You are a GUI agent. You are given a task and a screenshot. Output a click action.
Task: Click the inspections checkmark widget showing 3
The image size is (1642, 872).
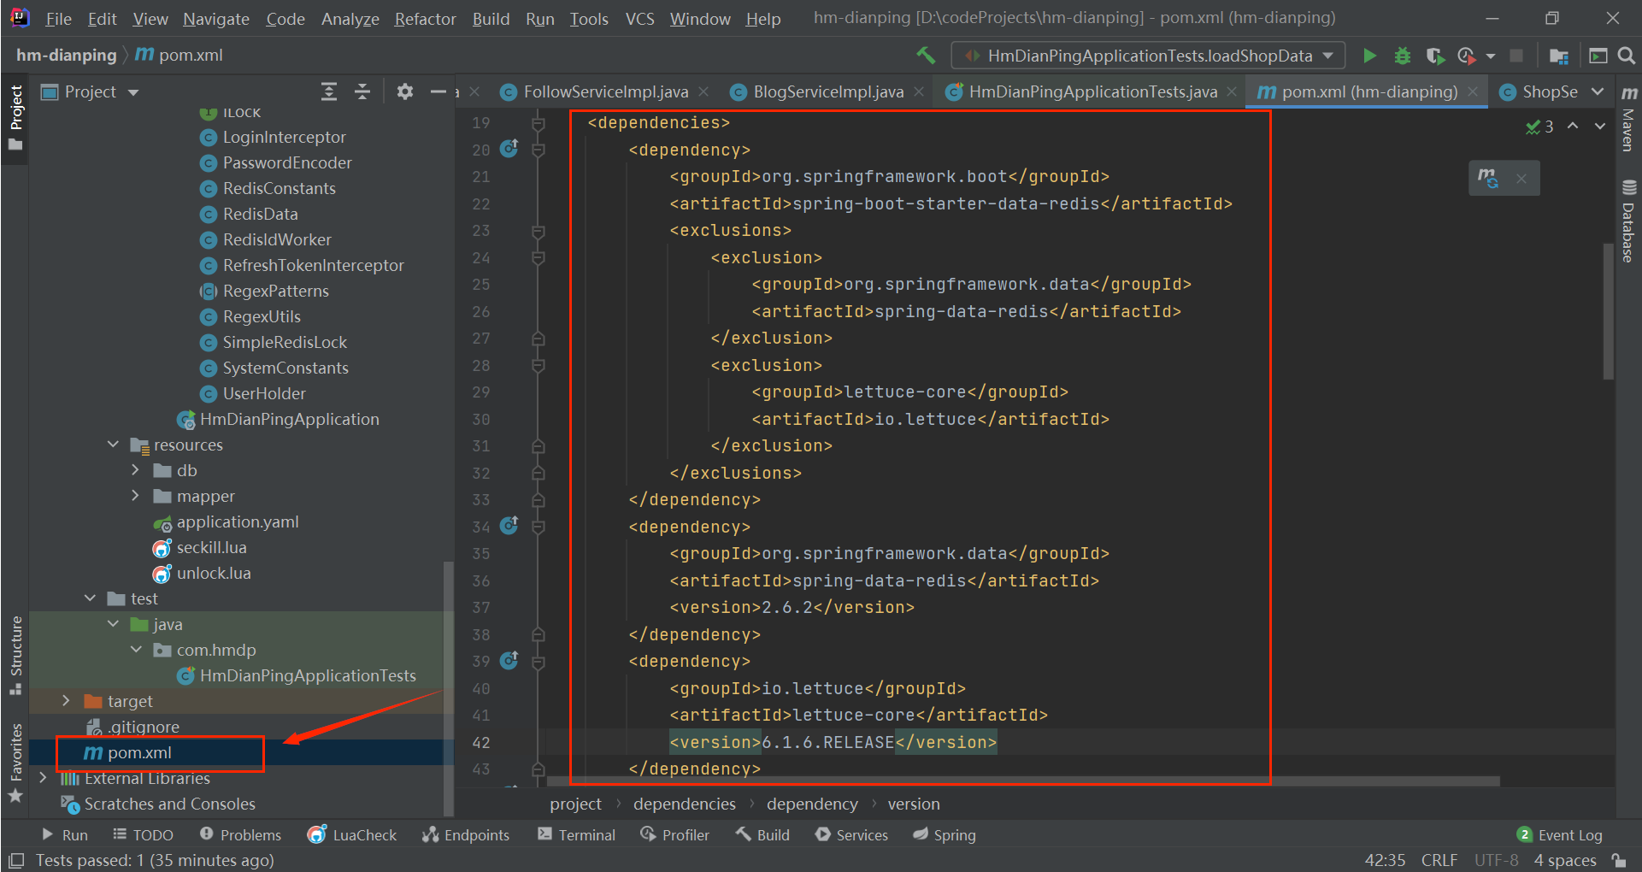coord(1539,127)
